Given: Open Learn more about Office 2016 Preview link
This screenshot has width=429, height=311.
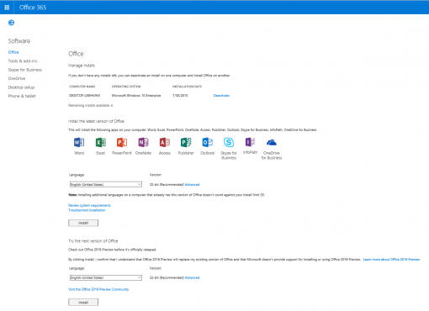Looking at the screenshot, I should pos(391,260).
